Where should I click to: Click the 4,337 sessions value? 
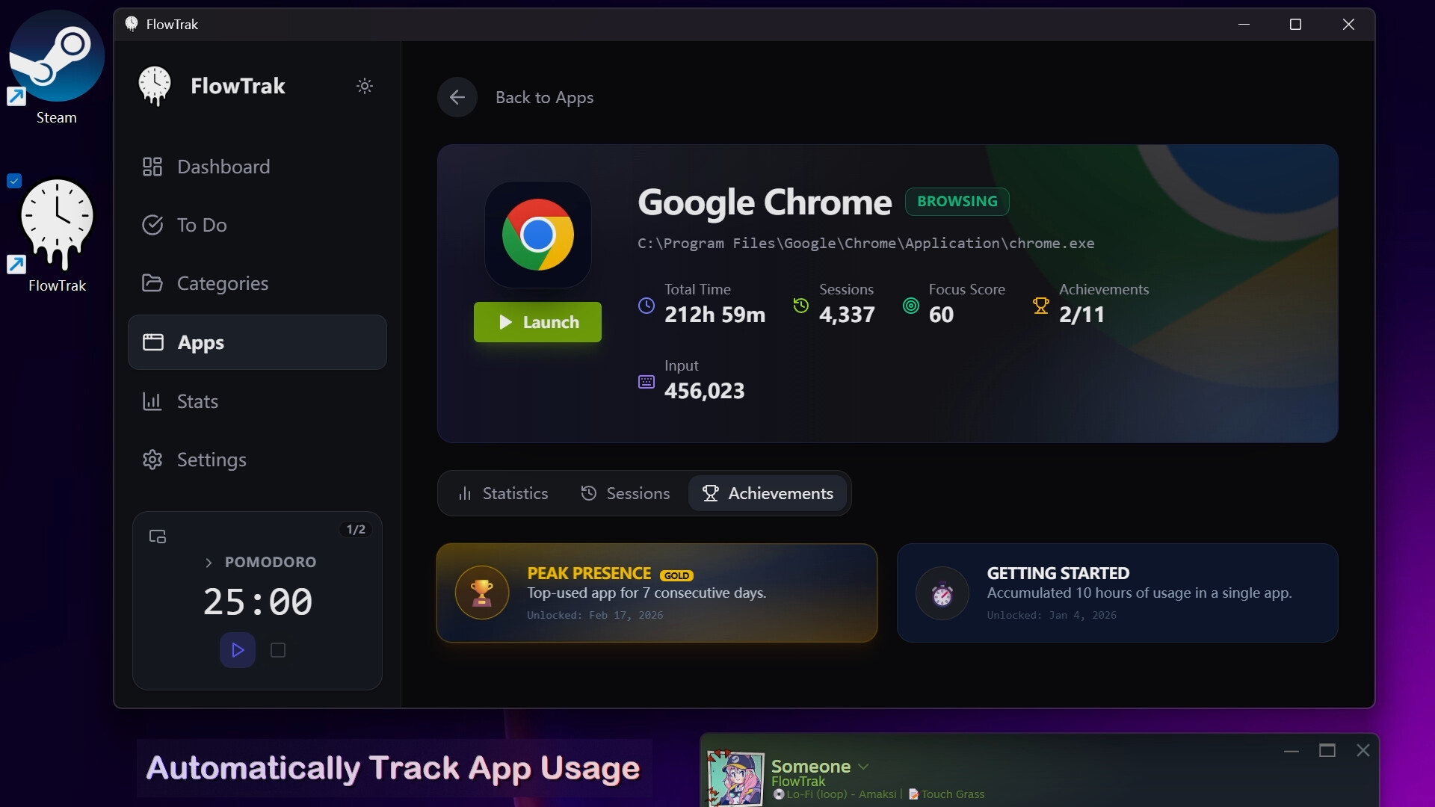pos(847,315)
